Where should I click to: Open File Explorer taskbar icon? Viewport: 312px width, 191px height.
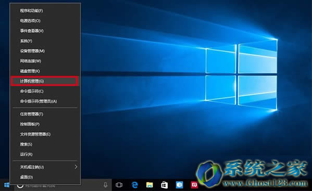click(149, 185)
